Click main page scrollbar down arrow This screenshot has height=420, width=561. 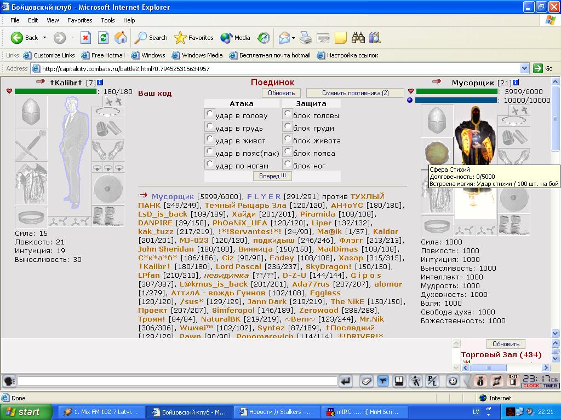pos(555,333)
